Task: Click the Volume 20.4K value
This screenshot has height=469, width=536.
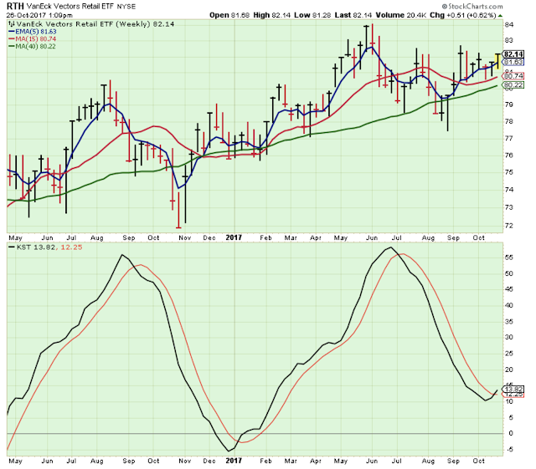Action: (x=401, y=15)
